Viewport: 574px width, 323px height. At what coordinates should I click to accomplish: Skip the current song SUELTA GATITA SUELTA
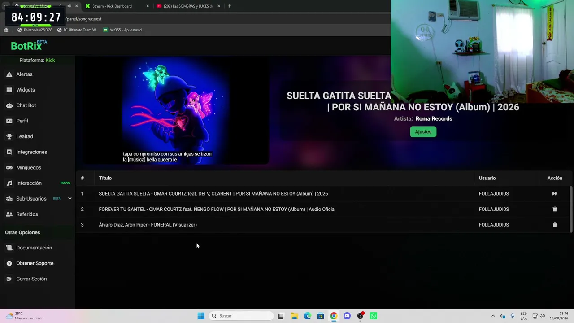(555, 194)
